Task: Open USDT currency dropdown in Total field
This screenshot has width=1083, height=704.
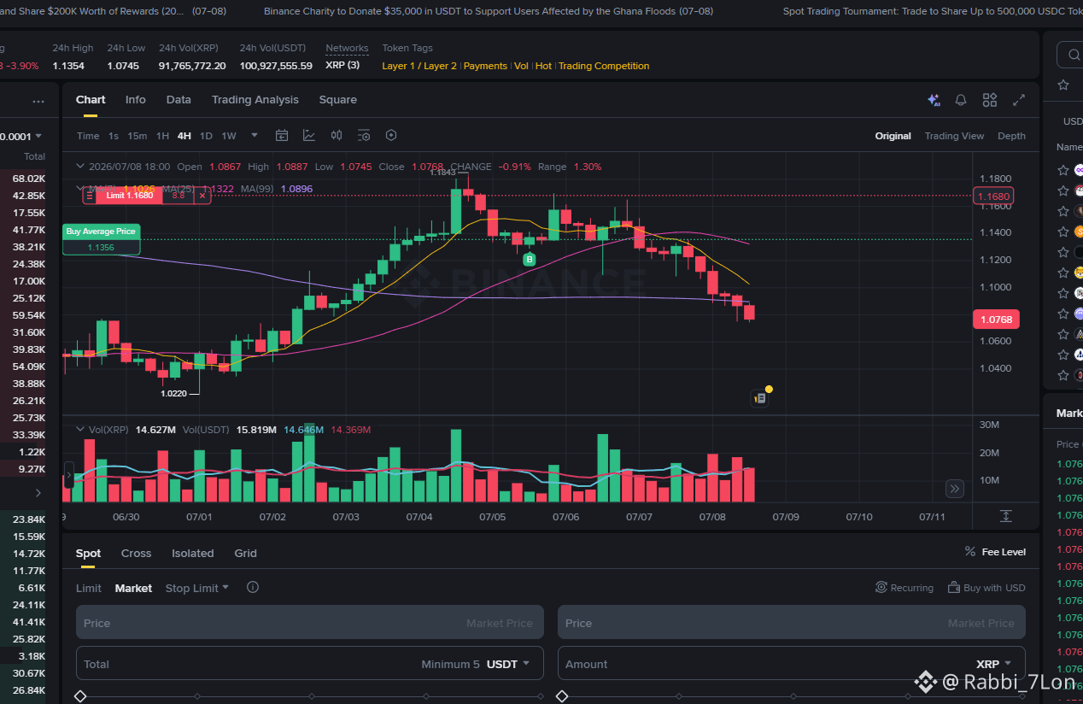Action: 508,664
